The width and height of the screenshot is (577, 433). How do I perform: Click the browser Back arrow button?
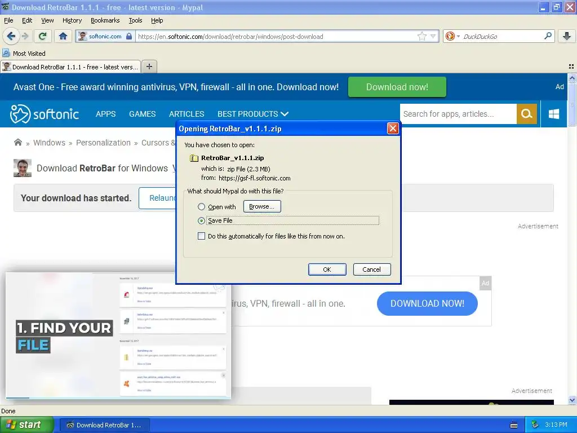[11, 36]
